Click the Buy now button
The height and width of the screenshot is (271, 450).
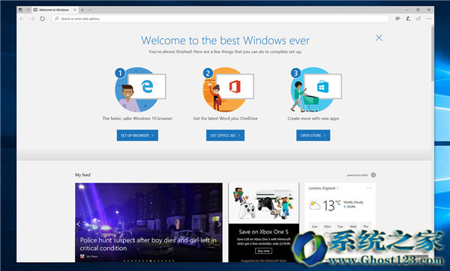(x=263, y=251)
